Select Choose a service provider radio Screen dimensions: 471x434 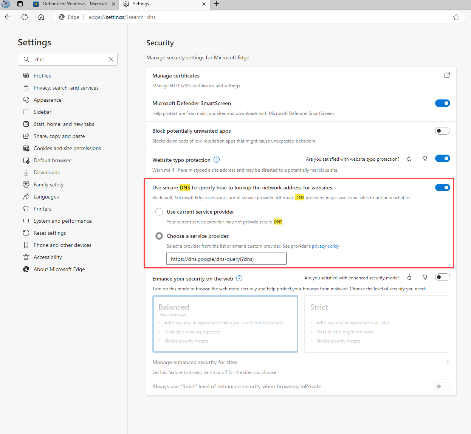(159, 236)
